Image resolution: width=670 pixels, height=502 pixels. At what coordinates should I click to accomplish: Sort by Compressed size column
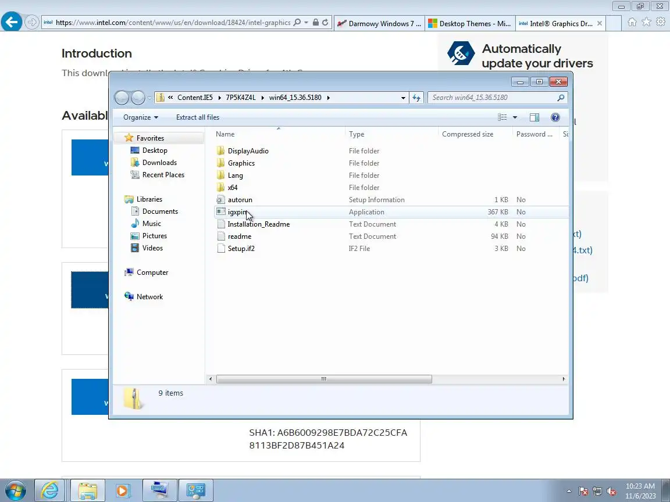(x=475, y=134)
